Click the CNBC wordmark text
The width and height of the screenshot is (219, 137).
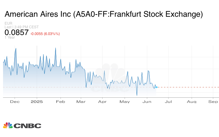27,125
